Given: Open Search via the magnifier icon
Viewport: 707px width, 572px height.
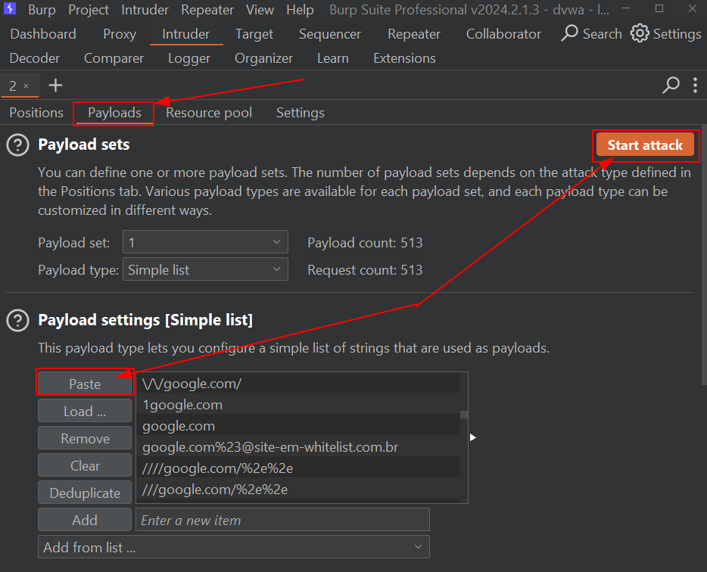Looking at the screenshot, I should (570, 34).
